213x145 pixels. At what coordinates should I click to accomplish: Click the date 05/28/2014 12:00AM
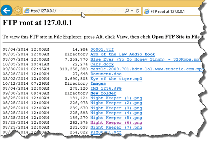[26, 74]
